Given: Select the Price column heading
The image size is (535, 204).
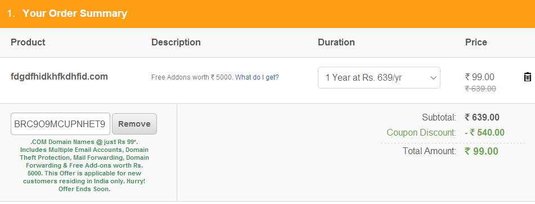Looking at the screenshot, I should (476, 42).
